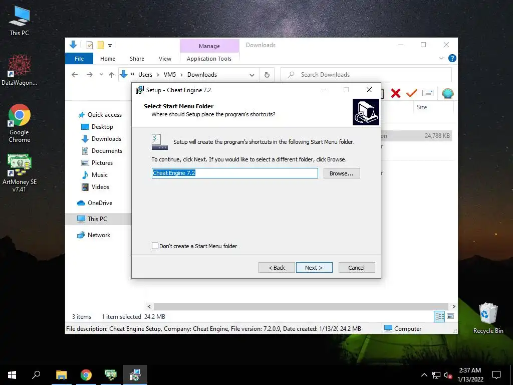The image size is (513, 385).
Task: Click quick access properties checkmark icon in title bar
Action: coord(89,45)
